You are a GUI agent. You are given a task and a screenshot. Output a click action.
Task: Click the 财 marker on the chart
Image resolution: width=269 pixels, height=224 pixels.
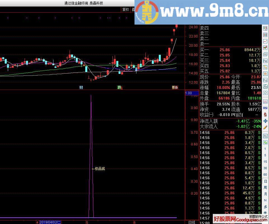coord(81,87)
